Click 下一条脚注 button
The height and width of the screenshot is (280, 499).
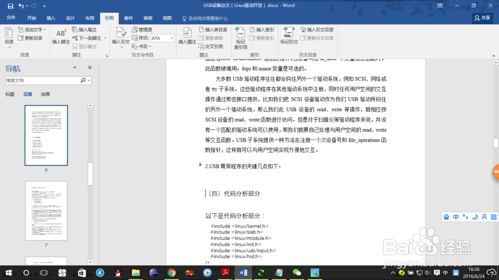point(86,38)
